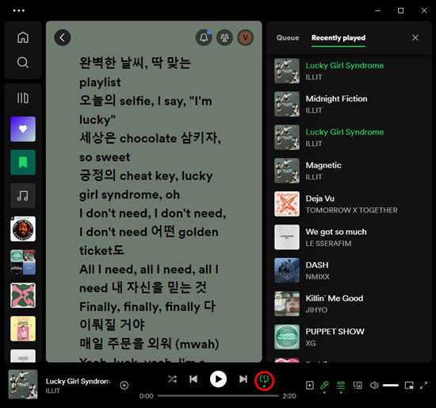The image size is (436, 408).
Task: Open Liked Songs playlist
Action: [23, 129]
